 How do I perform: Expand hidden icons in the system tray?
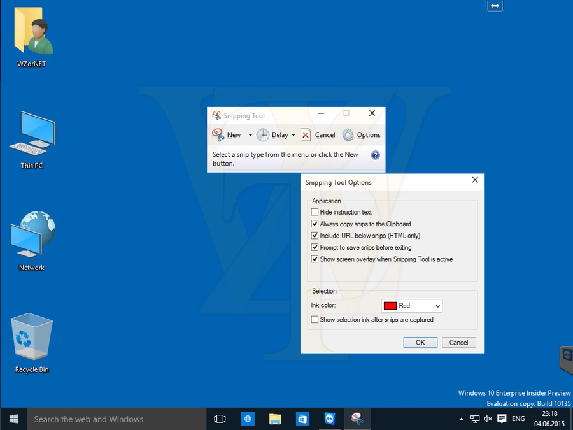click(460, 419)
